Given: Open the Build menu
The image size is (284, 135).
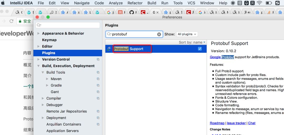Looking at the screenshot, I should (x=152, y=3).
